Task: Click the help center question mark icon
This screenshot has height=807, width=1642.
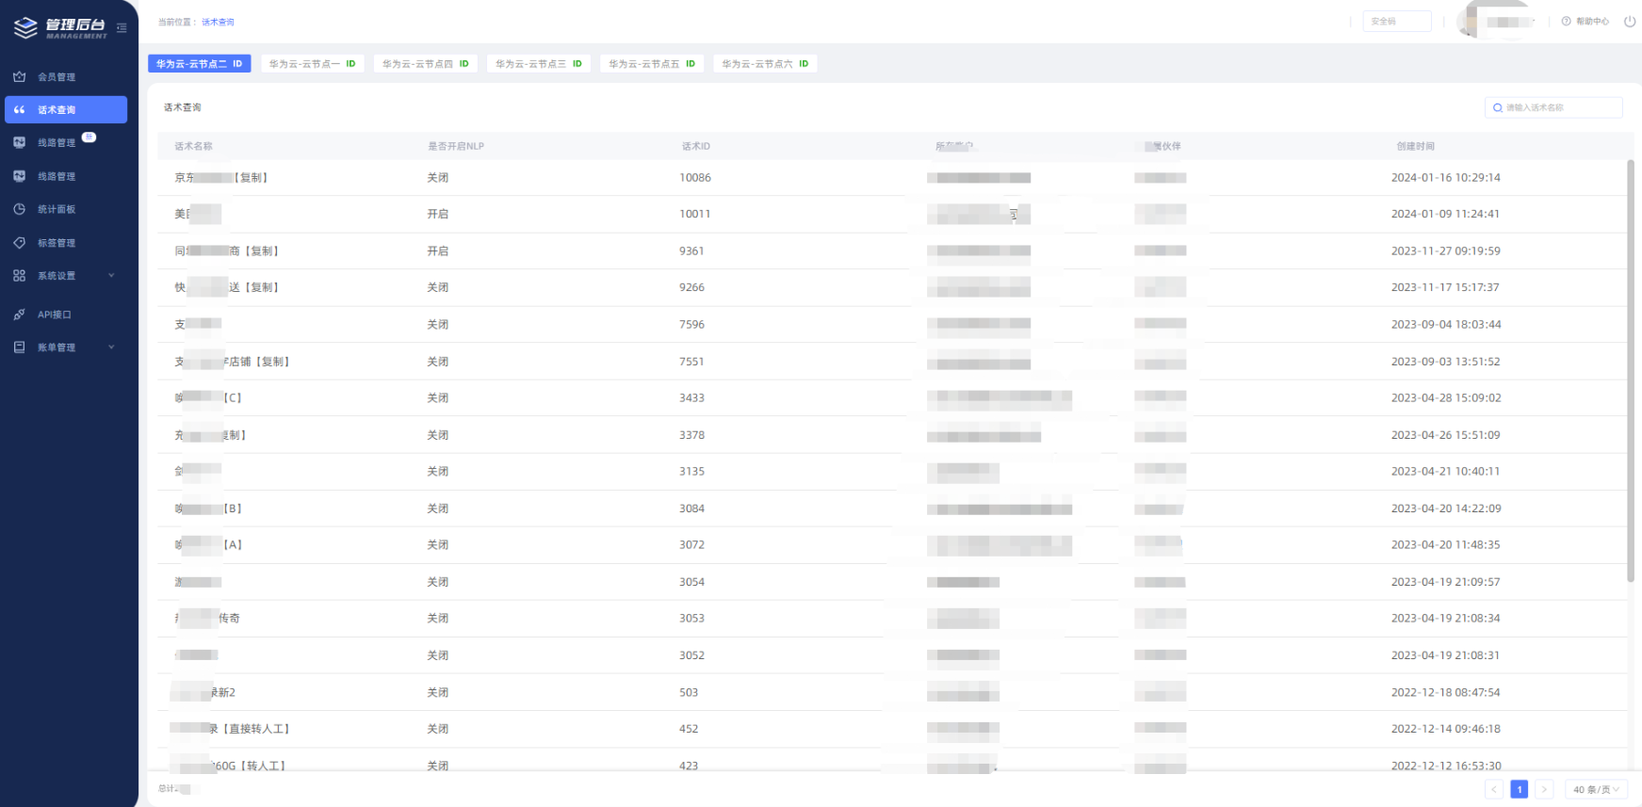Action: coord(1566,22)
